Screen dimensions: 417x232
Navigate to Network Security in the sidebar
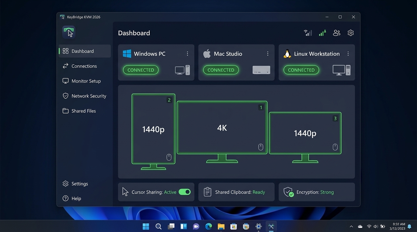[85, 96]
